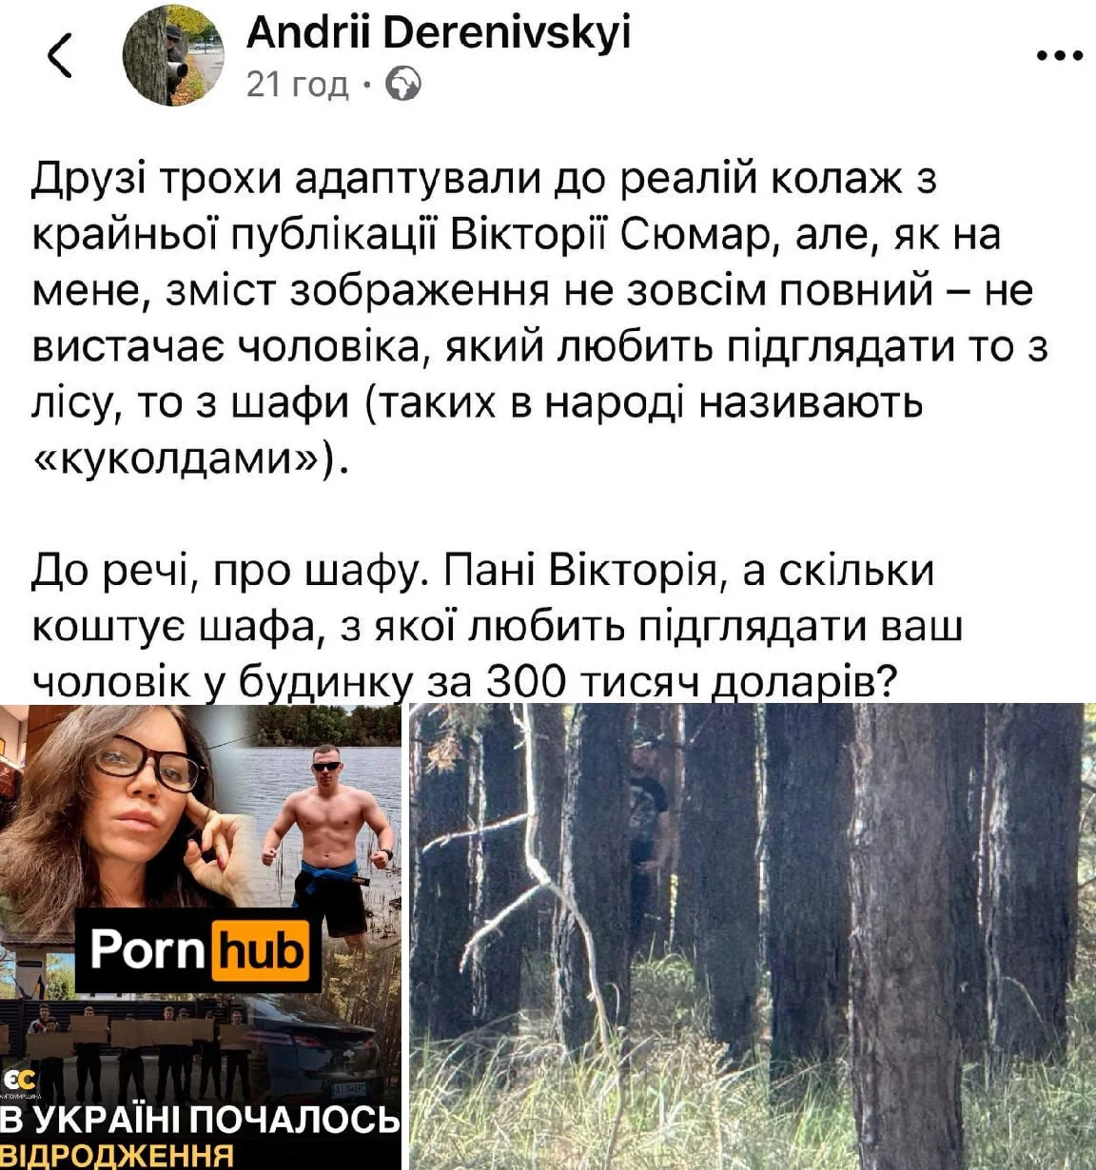The height and width of the screenshot is (1170, 1096).
Task: Click the dark car in the collage
Action: click(314, 1046)
